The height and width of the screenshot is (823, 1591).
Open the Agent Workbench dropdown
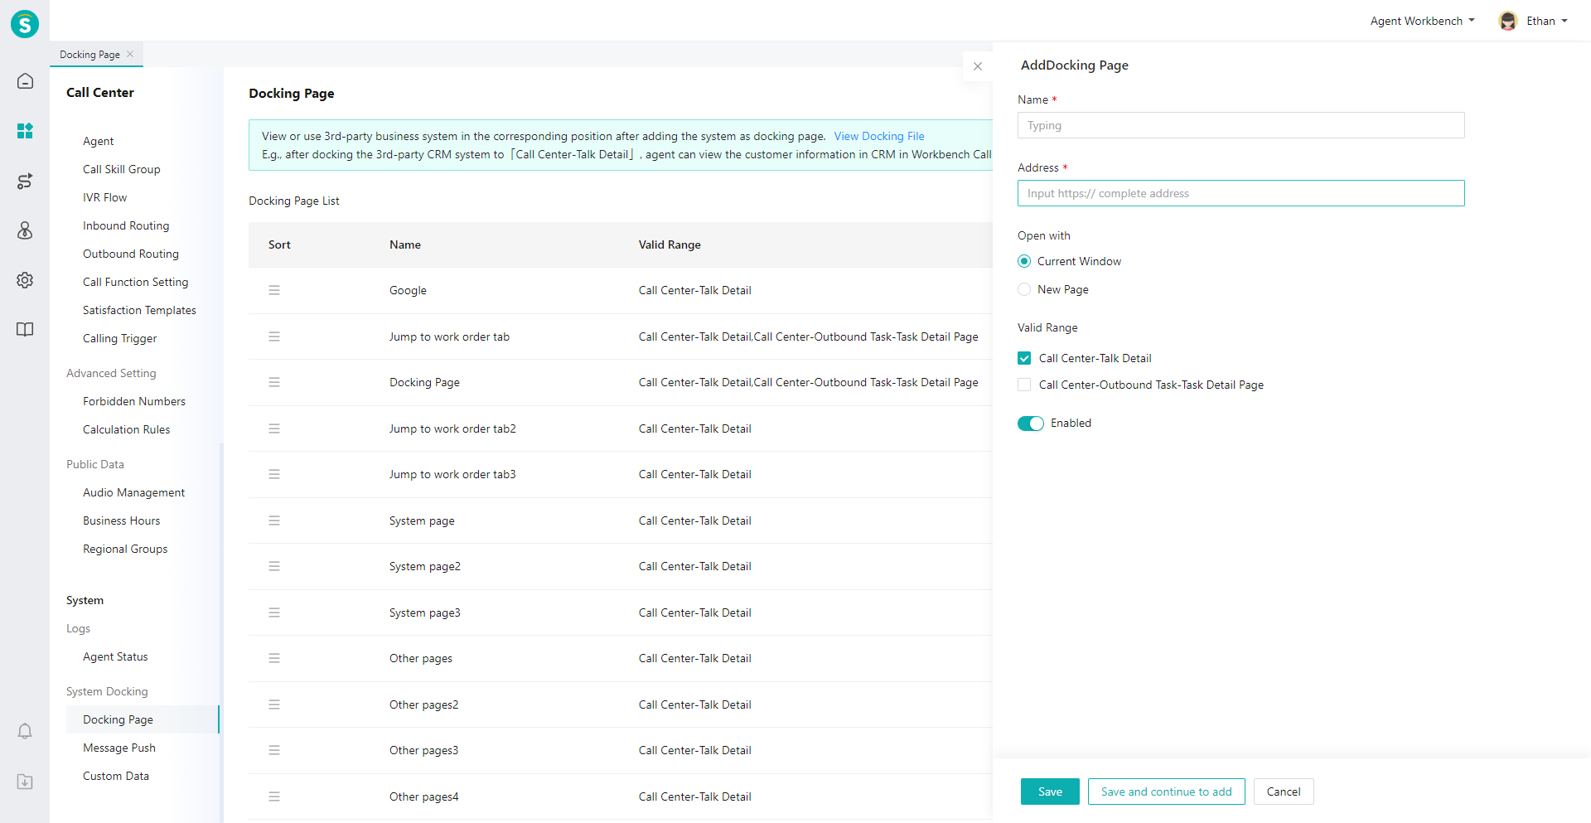1422,21
